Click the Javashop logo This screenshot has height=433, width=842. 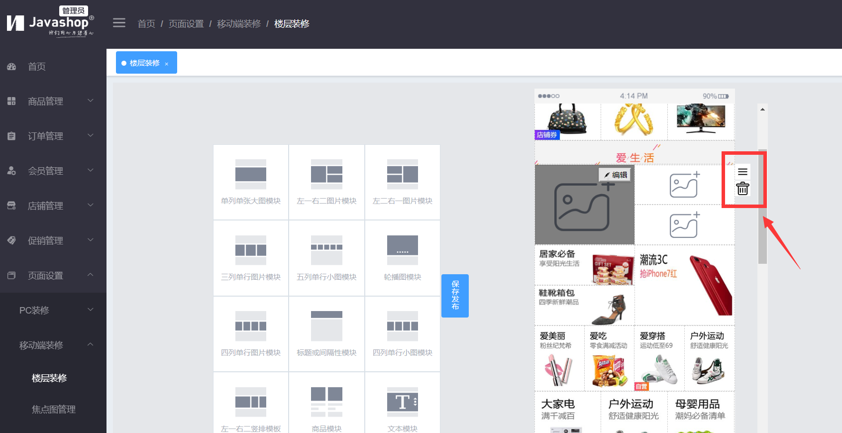(x=50, y=22)
